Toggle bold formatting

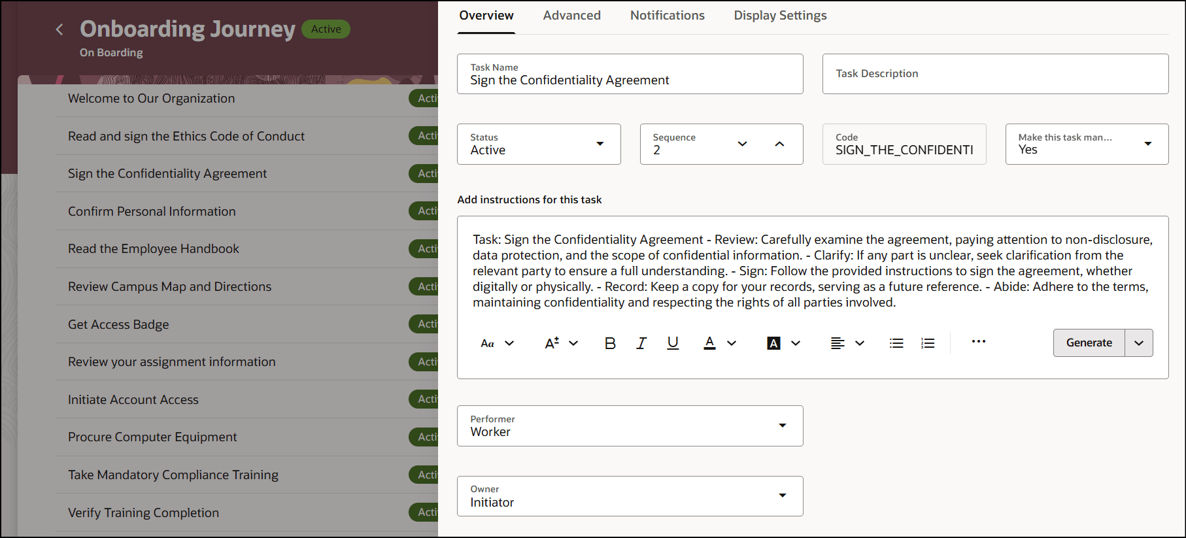610,343
